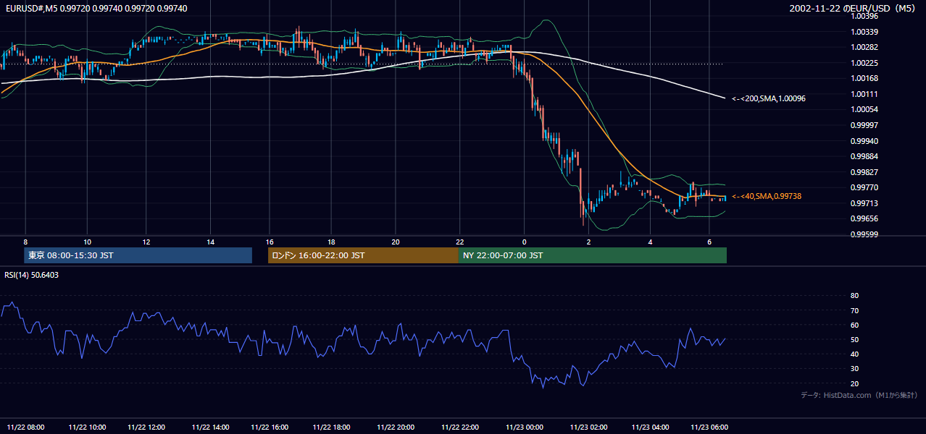Image resolution: width=926 pixels, height=434 pixels.
Task: Click price level 1.00054 on axis
Action: (864, 109)
